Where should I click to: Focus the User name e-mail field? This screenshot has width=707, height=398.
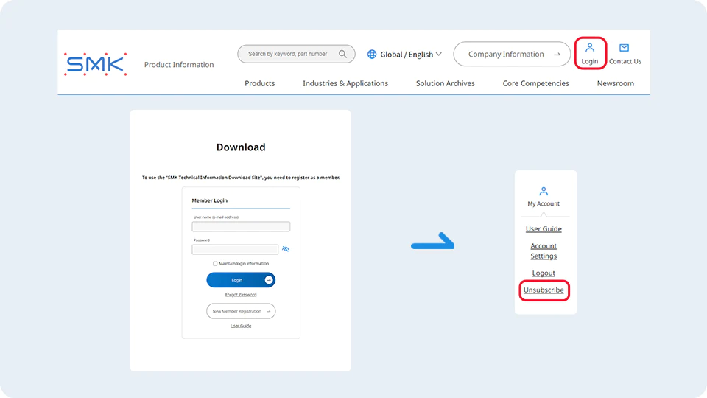point(241,226)
